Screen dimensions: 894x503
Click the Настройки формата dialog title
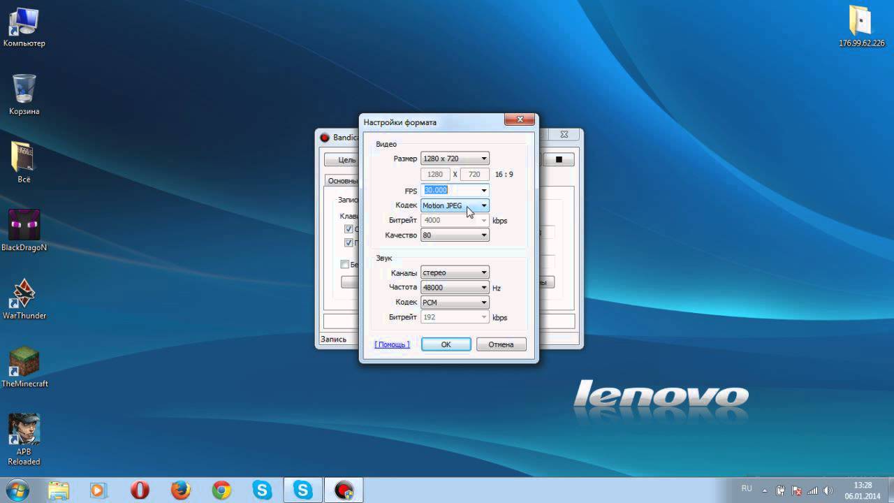tap(400, 122)
